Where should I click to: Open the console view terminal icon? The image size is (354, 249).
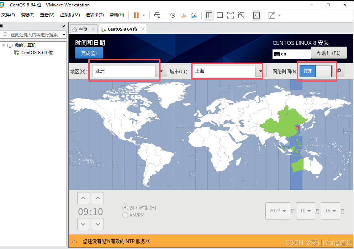click(x=257, y=15)
